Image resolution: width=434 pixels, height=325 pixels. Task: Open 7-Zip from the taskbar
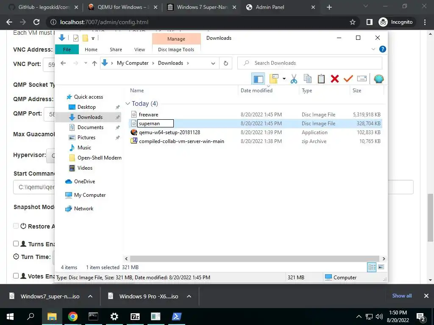point(135,317)
